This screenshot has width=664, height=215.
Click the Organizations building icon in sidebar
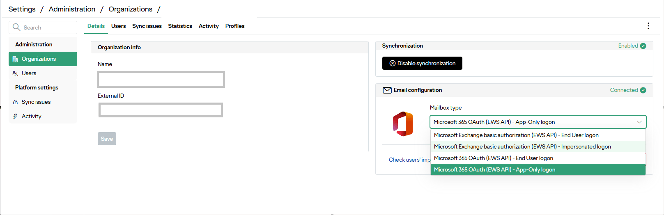[15, 59]
